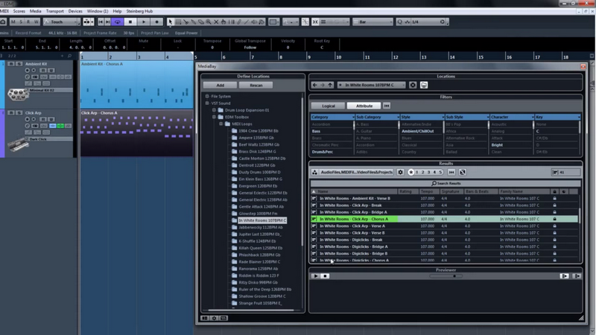Click the shuffle results icon
Viewport: 596px width, 335px height.
tap(462, 172)
